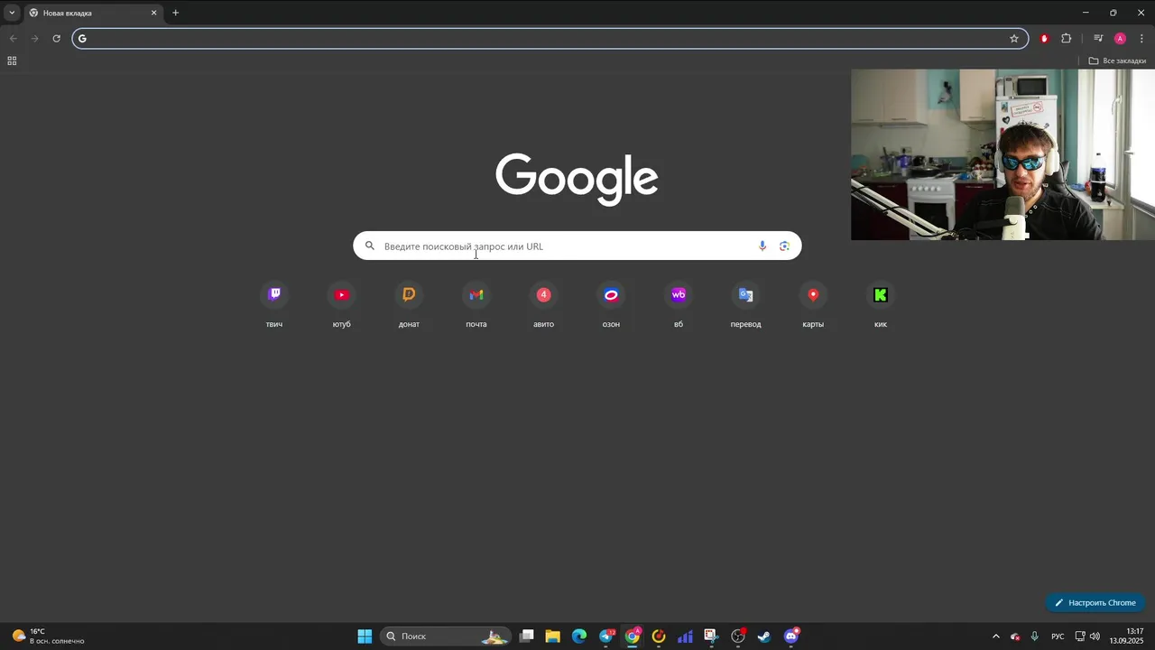Open the apps grid in bookmarks bar
This screenshot has height=650, width=1155.
tap(12, 60)
